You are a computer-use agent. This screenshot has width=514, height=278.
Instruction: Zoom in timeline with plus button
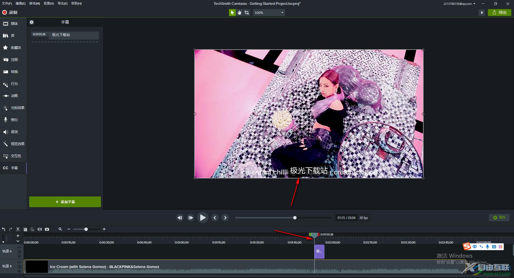tap(104, 229)
